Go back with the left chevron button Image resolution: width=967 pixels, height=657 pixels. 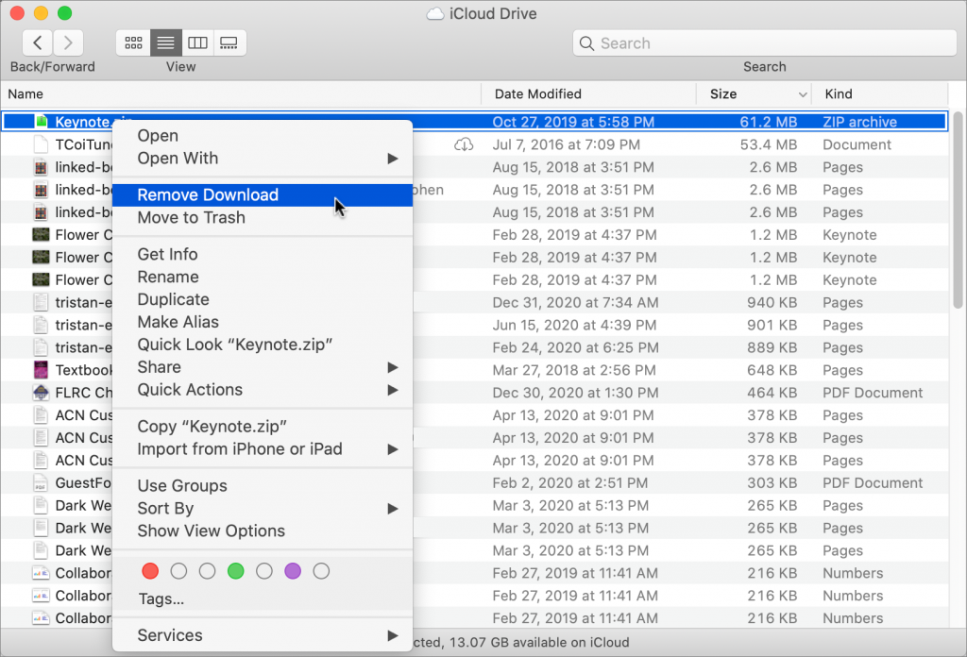38,42
